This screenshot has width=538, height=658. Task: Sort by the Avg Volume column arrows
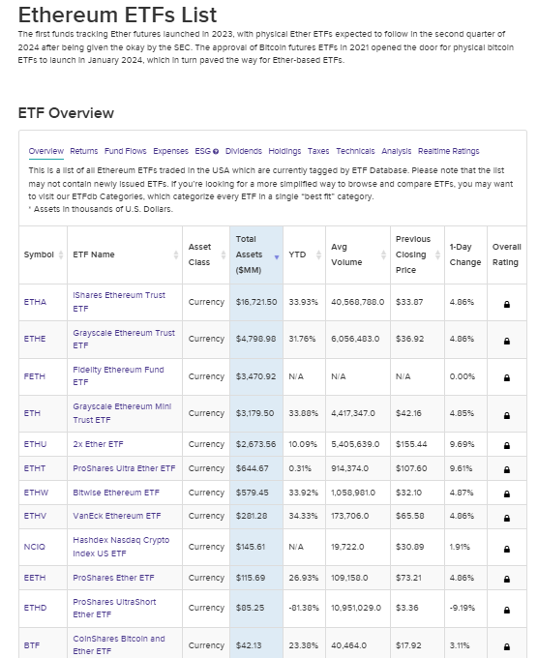(383, 254)
